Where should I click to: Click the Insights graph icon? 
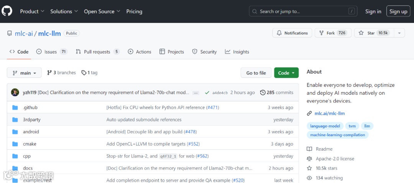(x=228, y=52)
